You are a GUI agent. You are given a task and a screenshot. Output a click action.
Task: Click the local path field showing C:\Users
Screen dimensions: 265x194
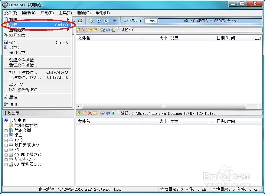197,113
